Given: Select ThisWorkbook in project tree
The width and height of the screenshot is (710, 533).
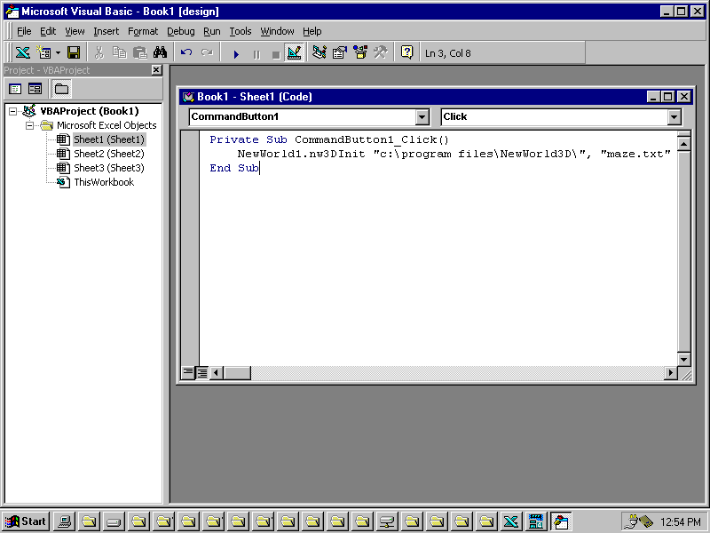Looking at the screenshot, I should (104, 182).
